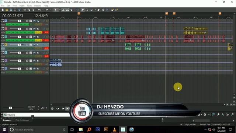Click the Open folder icon in toolbar
The image size is (236, 133).
(x=7, y=10)
